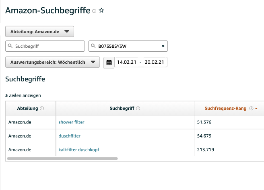Click the '3 Zeilen anzeigen' text
Image resolution: width=264 pixels, height=190 pixels.
[x=23, y=95]
